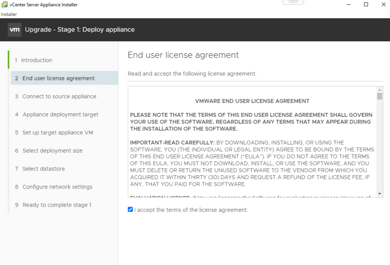Maximize the installer window
The width and height of the screenshot is (390, 265).
[x=366, y=4]
